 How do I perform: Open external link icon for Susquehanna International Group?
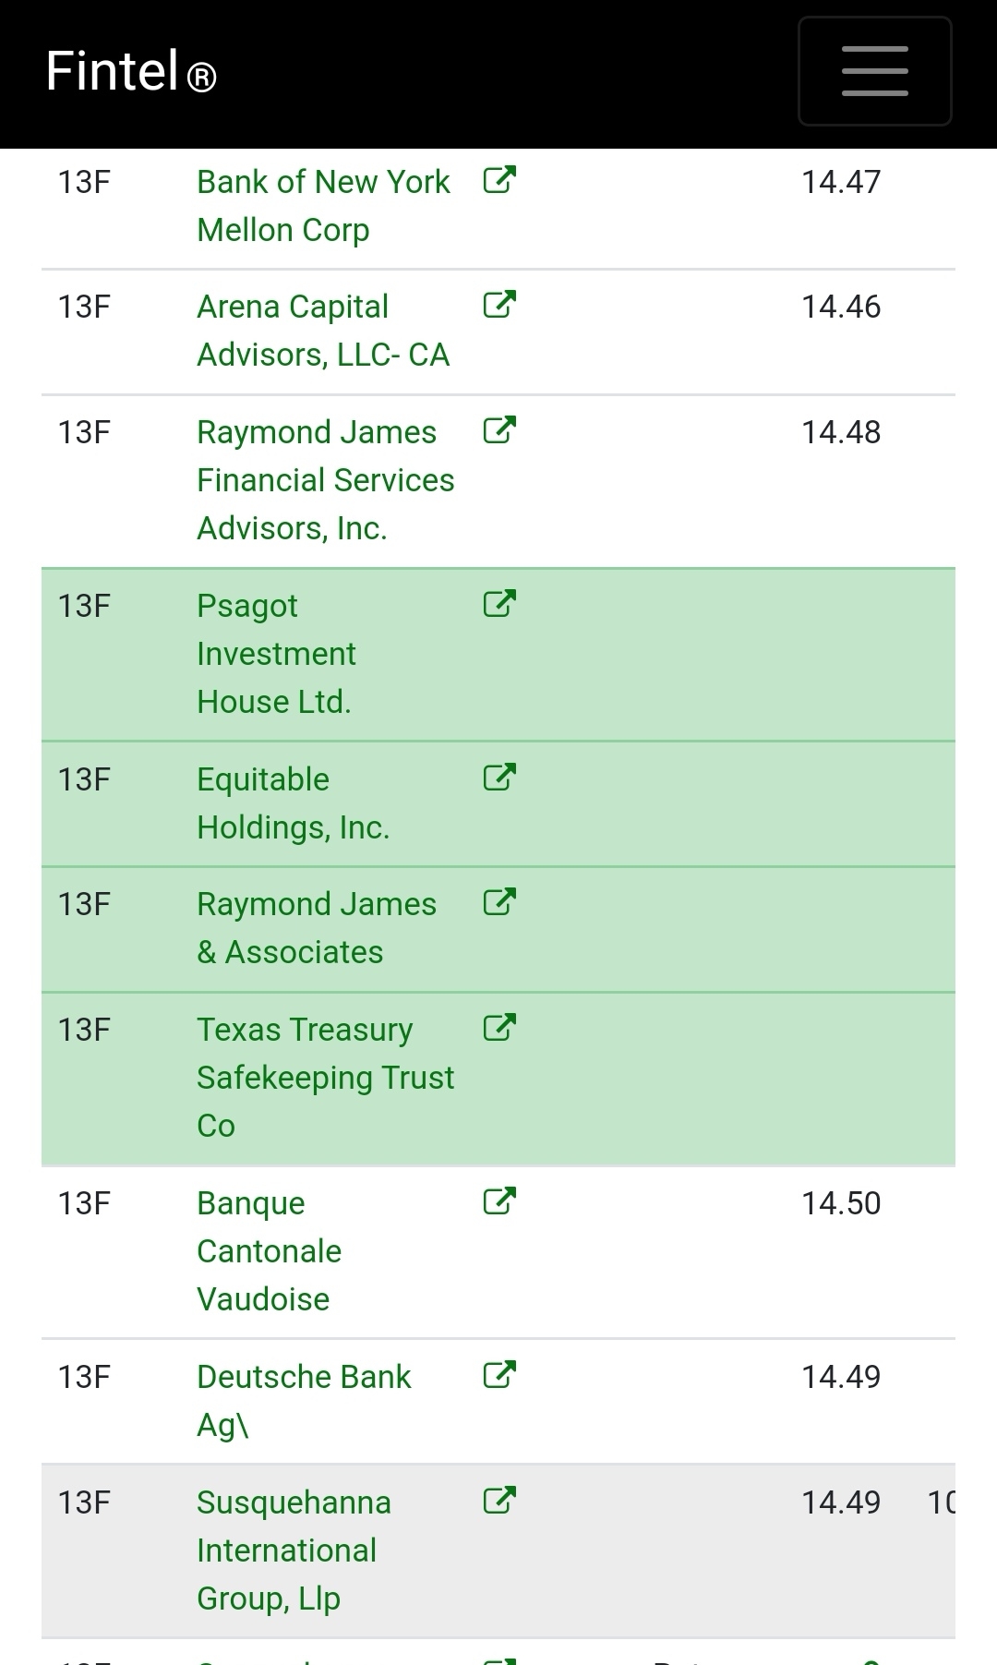[499, 1500]
